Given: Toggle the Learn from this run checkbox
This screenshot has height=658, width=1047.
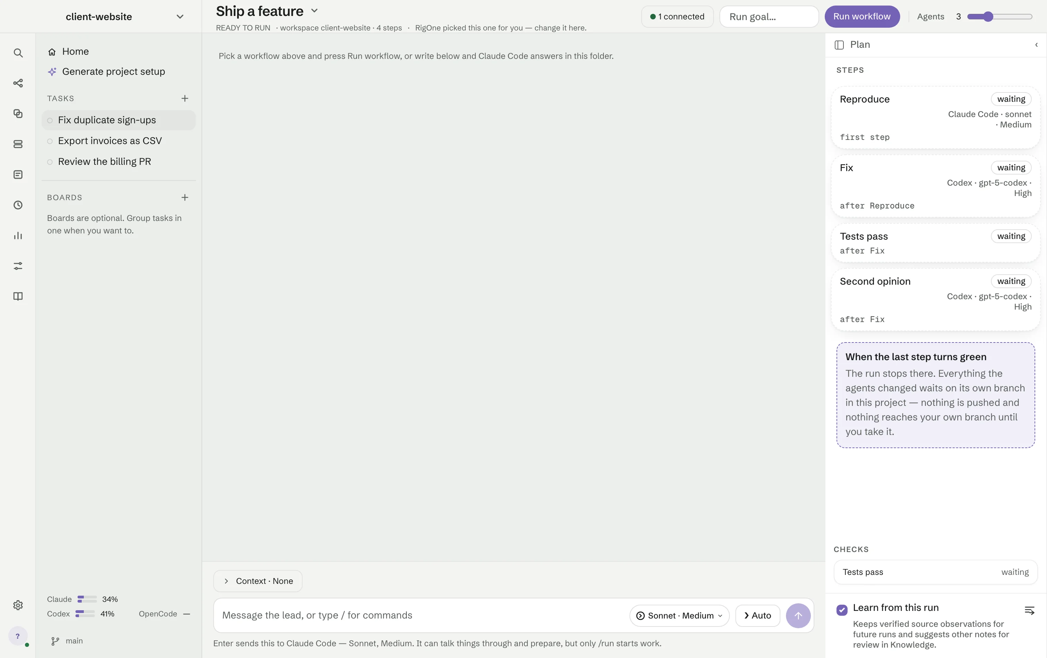Looking at the screenshot, I should (x=842, y=610).
